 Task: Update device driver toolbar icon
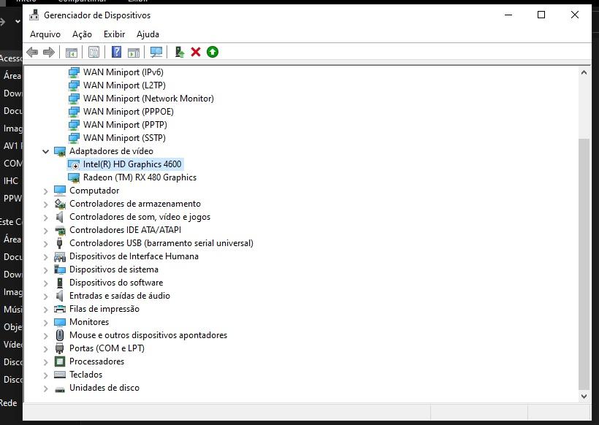point(179,52)
